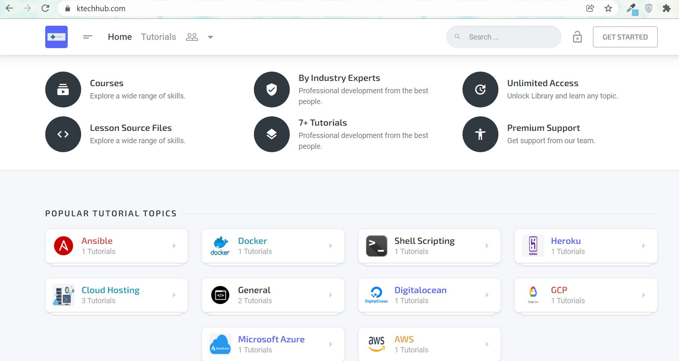Open the Tutorials menu item
This screenshot has height=361, width=679.
click(x=159, y=37)
